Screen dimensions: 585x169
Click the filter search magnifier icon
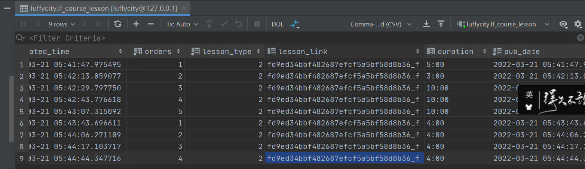[x=20, y=38]
